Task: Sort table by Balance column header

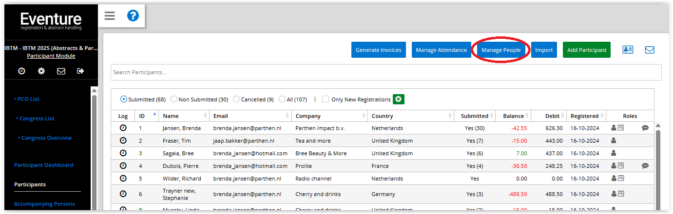Action: click(x=513, y=116)
